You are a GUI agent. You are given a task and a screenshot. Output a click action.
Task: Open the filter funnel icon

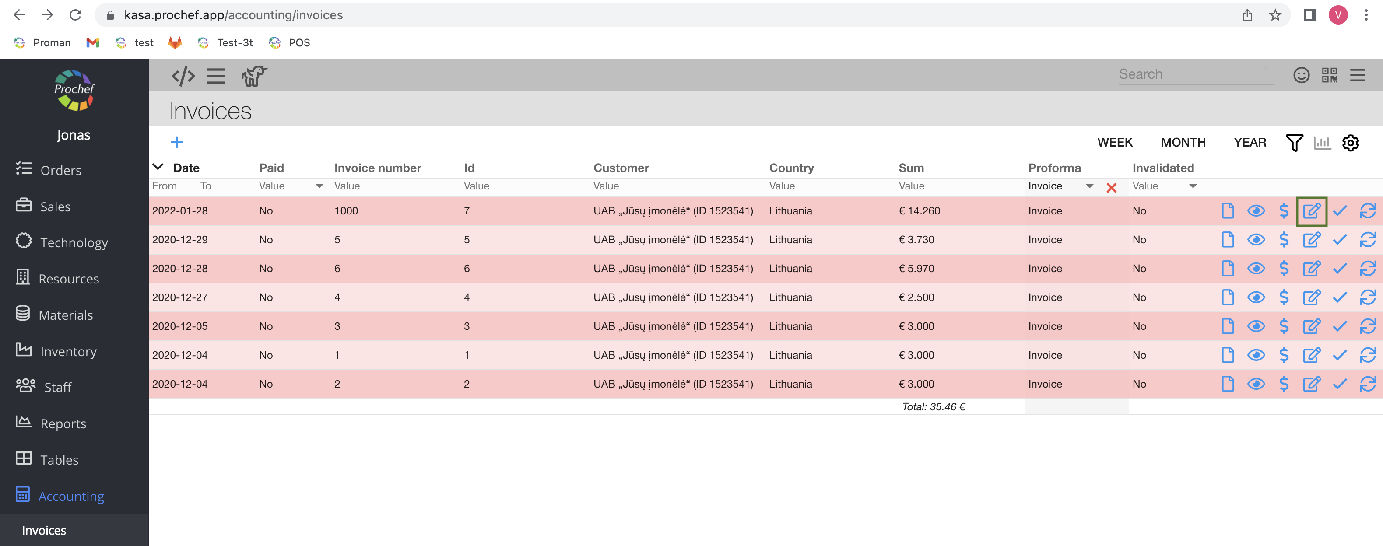coord(1294,143)
